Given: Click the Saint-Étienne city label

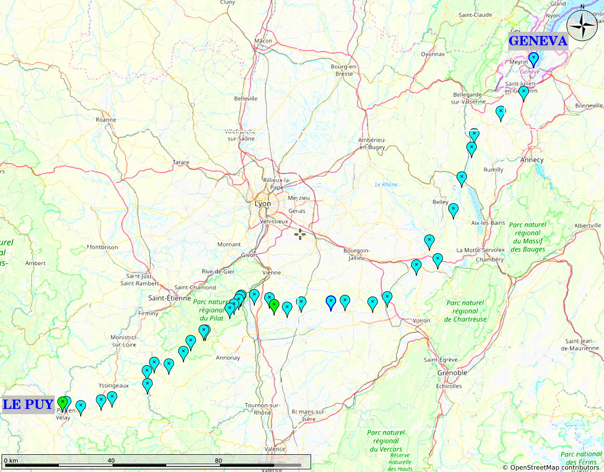Looking at the screenshot, I should (x=169, y=298).
